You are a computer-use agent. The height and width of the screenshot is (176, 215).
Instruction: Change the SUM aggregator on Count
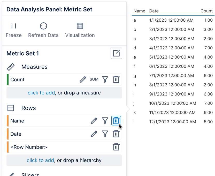click(x=94, y=80)
